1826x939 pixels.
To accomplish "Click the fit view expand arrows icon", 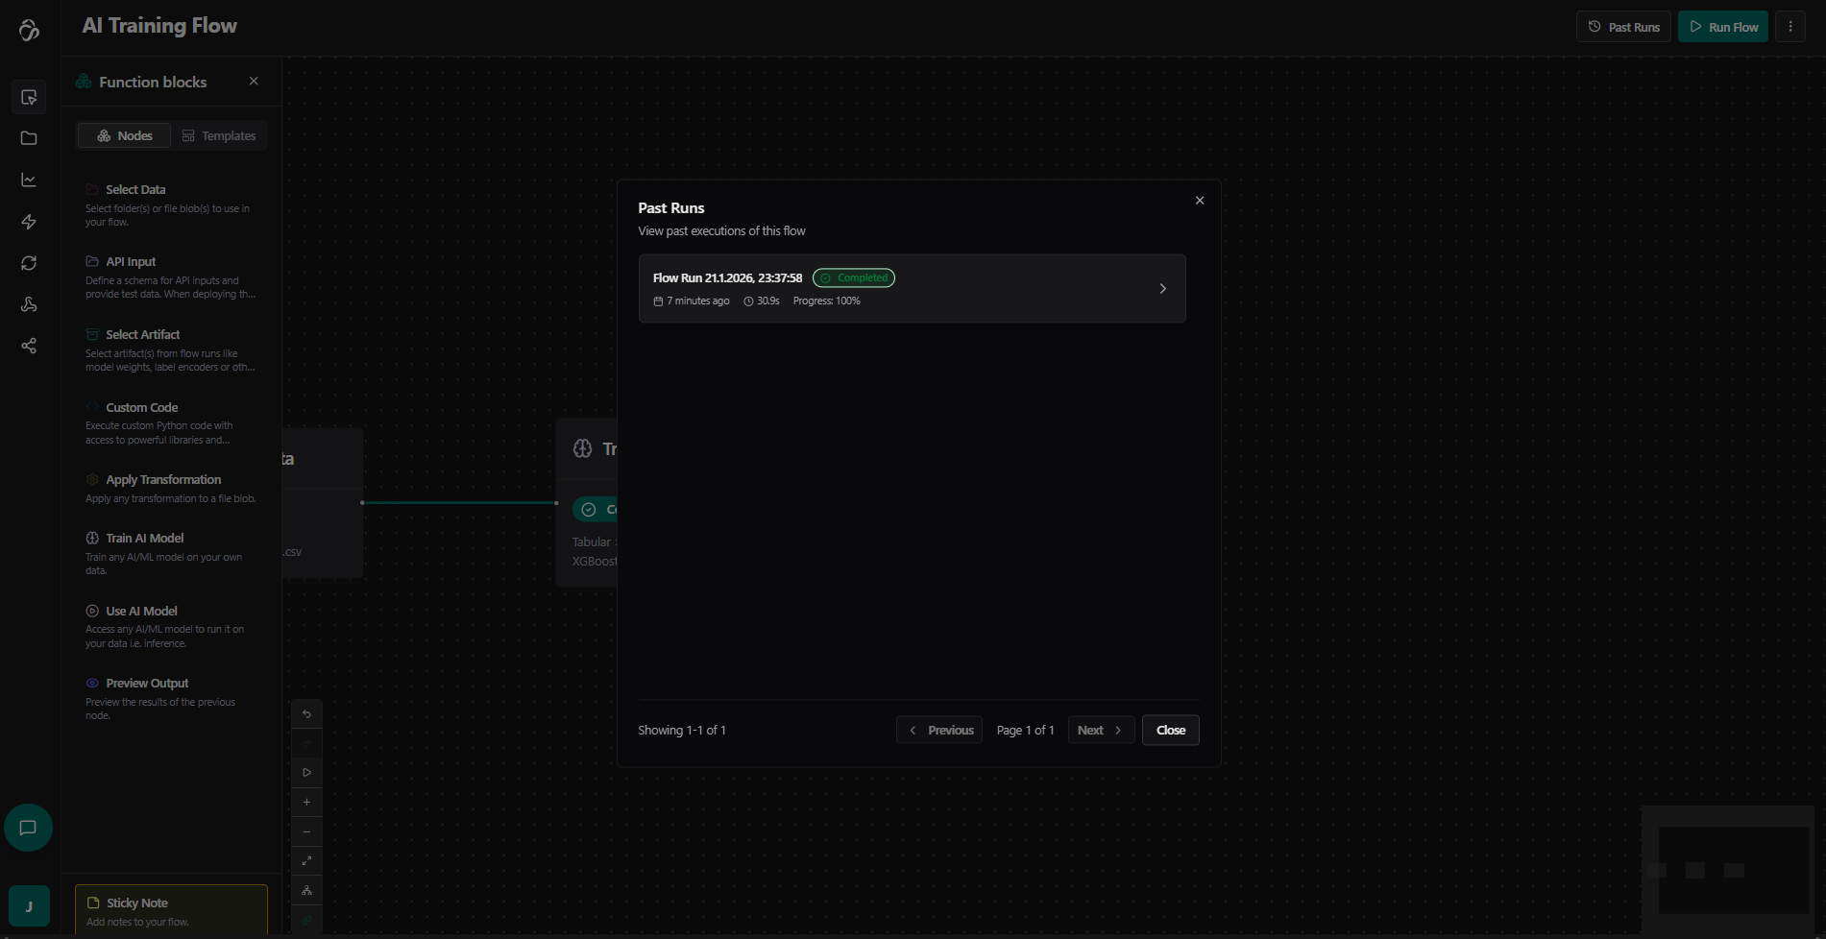I will (306, 861).
